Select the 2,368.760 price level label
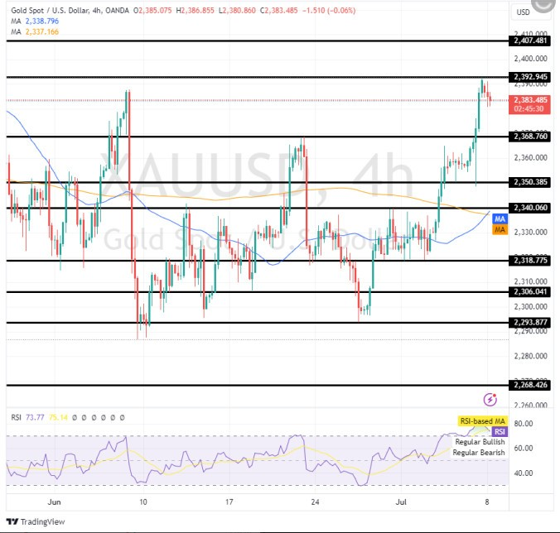Image resolution: width=560 pixels, height=533 pixels. (x=530, y=137)
